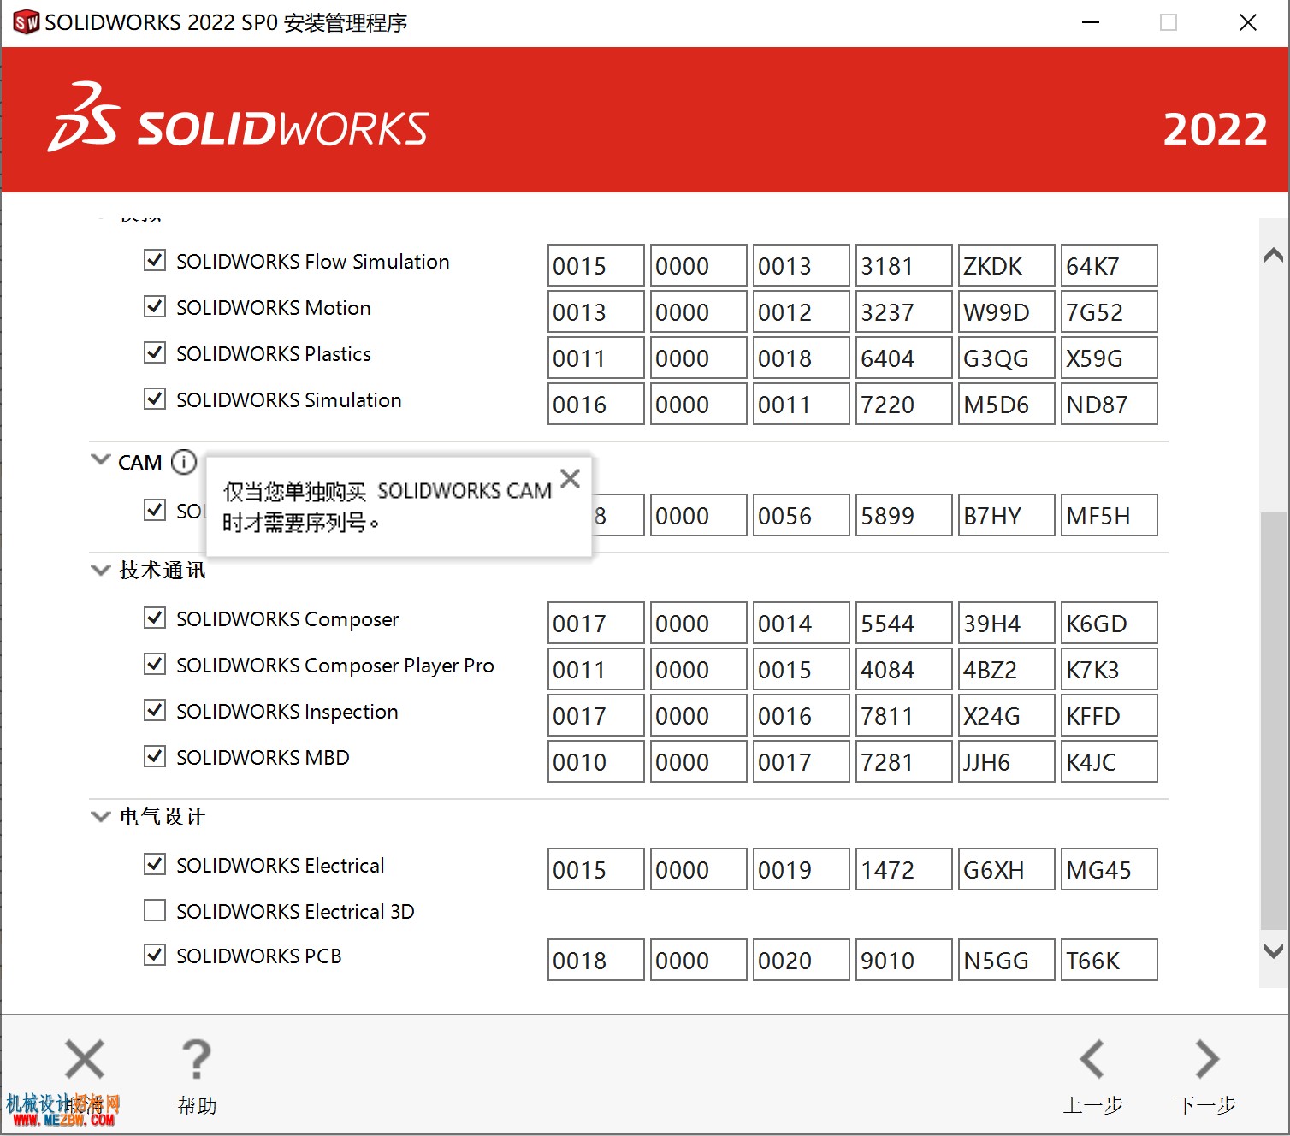Click the cancel X icon at bottom left

click(85, 1059)
